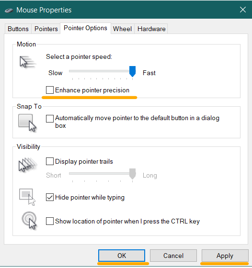
Task: Go to the Wheel tab
Action: click(123, 29)
